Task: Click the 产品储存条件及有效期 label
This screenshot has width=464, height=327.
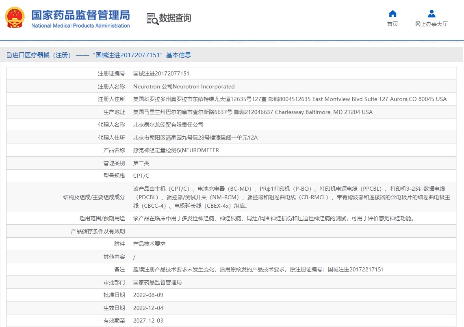Action: point(98,231)
